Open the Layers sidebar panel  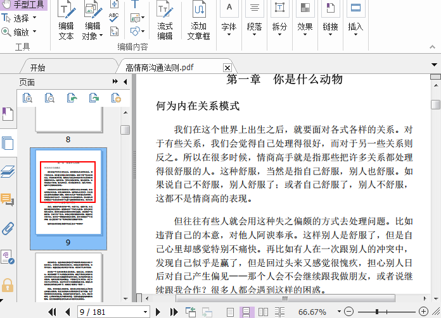(x=8, y=171)
